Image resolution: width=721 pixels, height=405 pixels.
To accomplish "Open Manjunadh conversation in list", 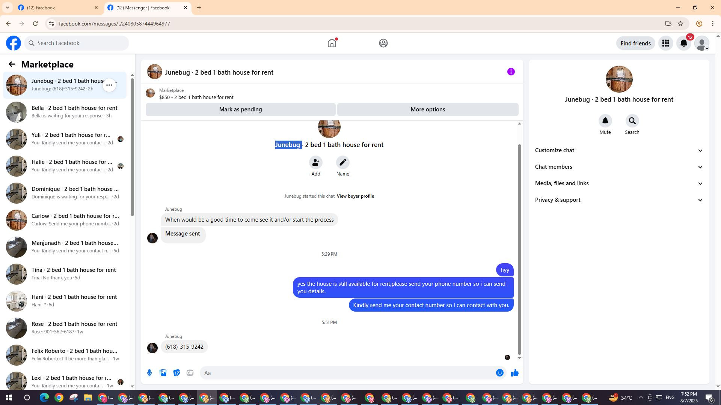I will [x=65, y=247].
